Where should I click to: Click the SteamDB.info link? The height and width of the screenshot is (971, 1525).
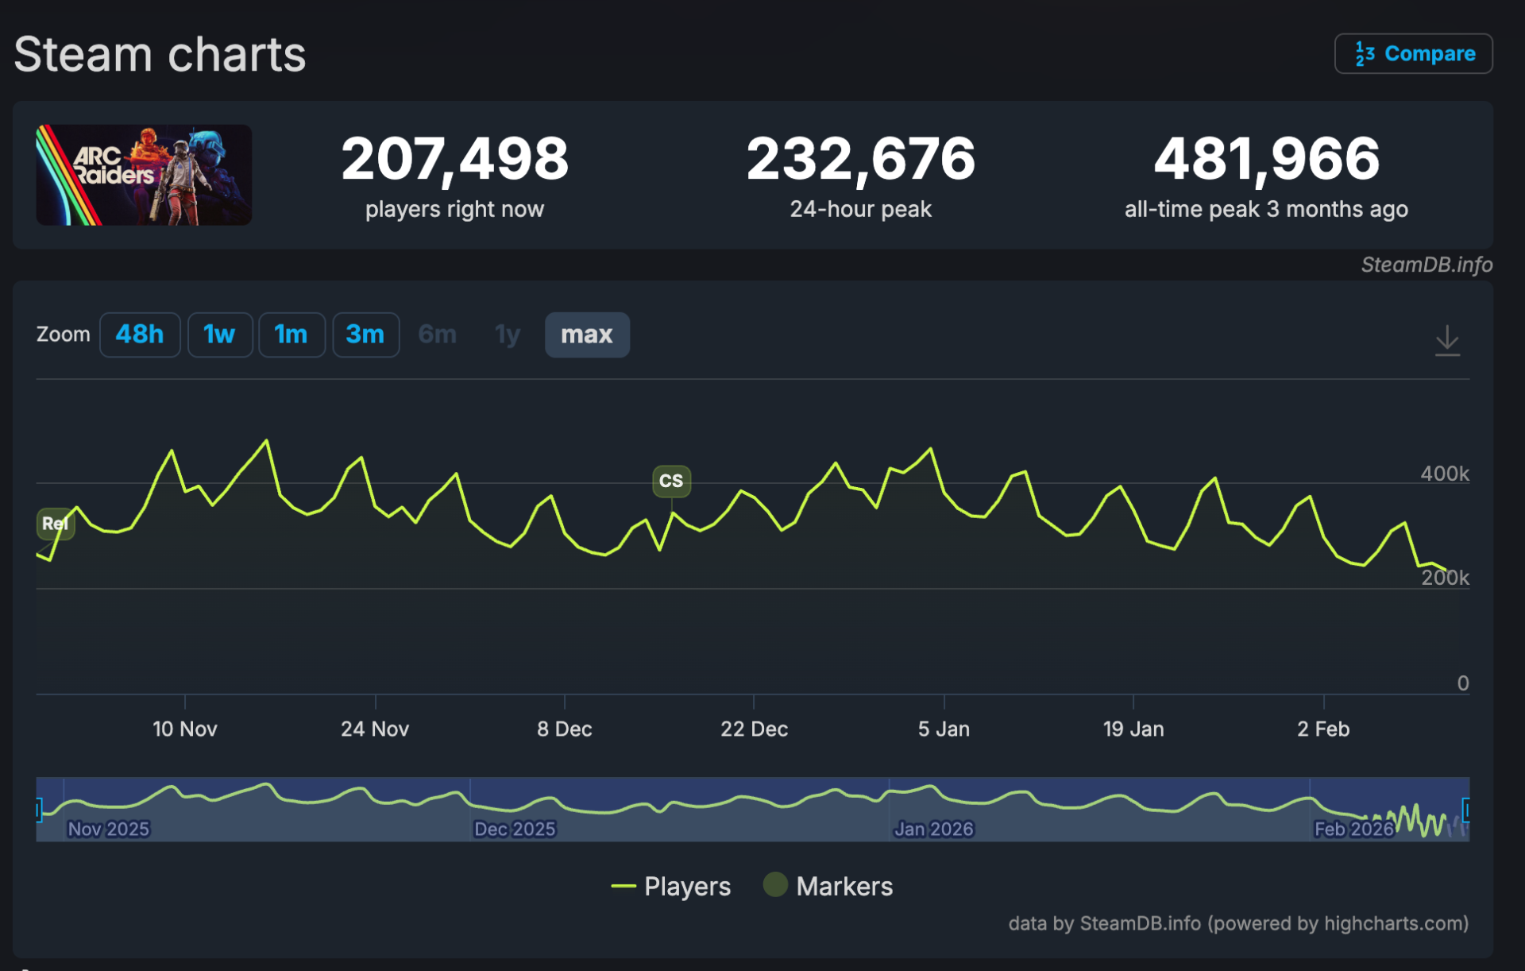pyautogui.click(x=1426, y=265)
